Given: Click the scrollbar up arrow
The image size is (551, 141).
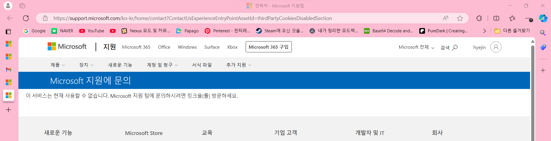Looking at the screenshot, I should pyautogui.click(x=533, y=41).
